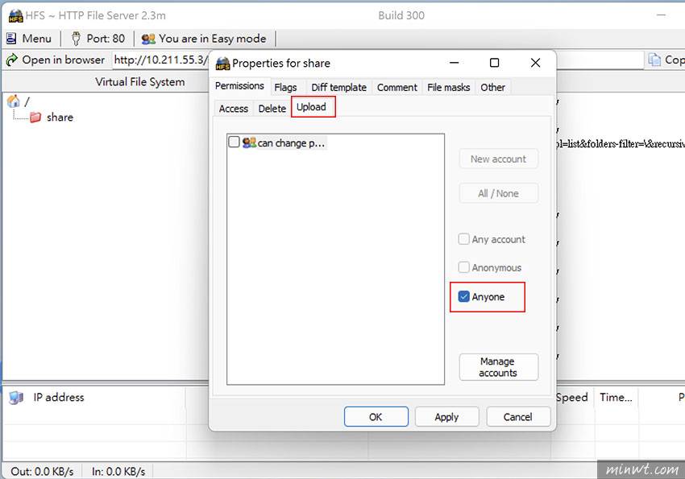Cancel the properties dialog
The width and height of the screenshot is (685, 479).
coord(517,417)
